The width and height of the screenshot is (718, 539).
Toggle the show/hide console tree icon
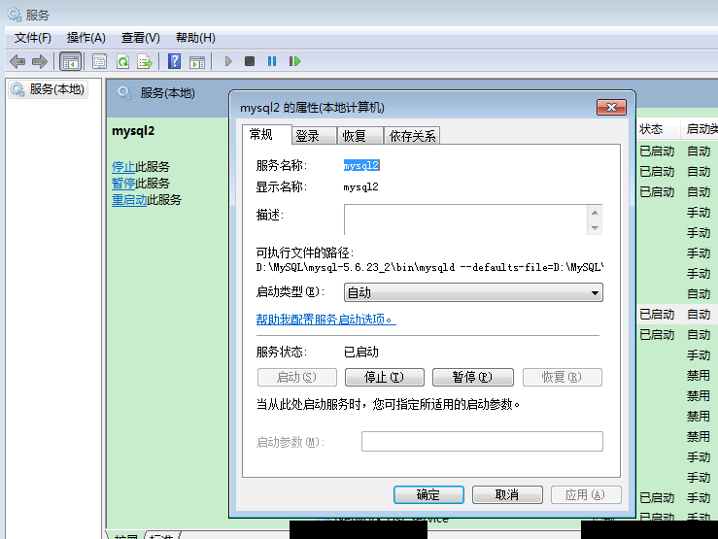71,61
